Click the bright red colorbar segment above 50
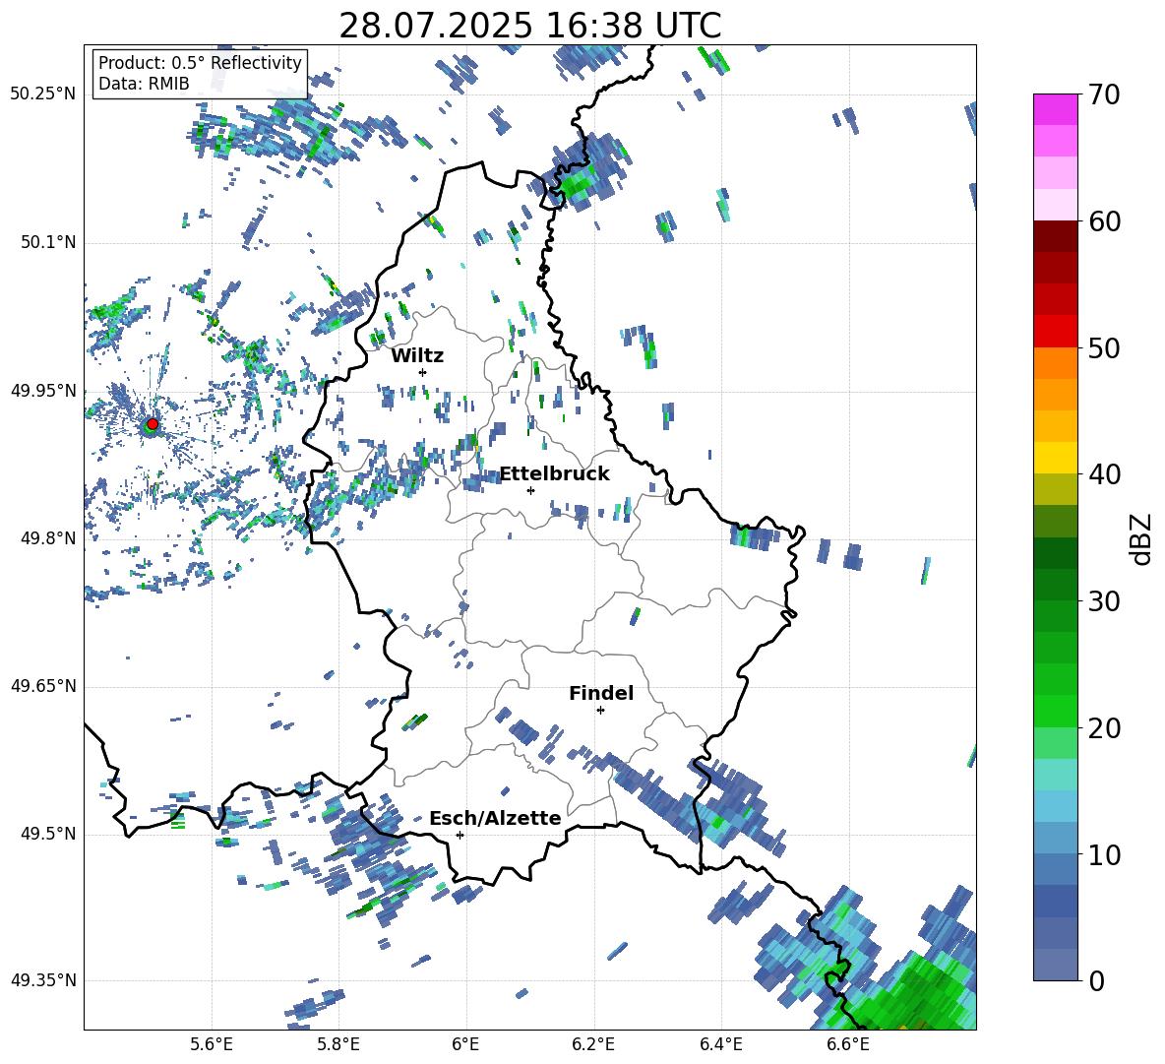The image size is (1165, 1064). (1055, 332)
